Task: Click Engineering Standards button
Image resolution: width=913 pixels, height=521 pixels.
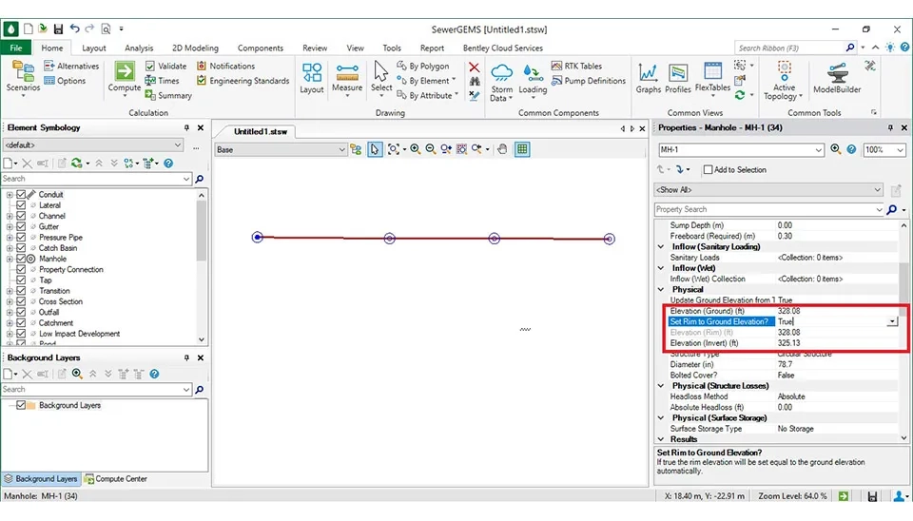Action: point(243,81)
